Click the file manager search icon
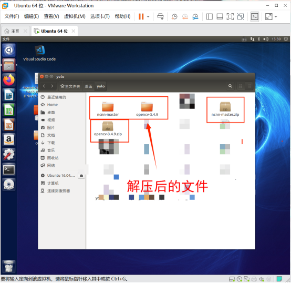This screenshot has height=283, width=291. point(230,86)
